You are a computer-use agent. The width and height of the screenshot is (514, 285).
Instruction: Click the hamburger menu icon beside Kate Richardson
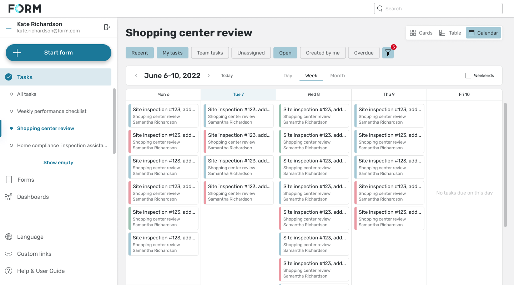pyautogui.click(x=9, y=27)
